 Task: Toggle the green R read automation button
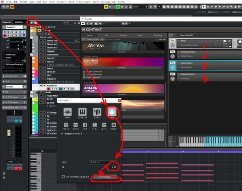pos(118,7)
